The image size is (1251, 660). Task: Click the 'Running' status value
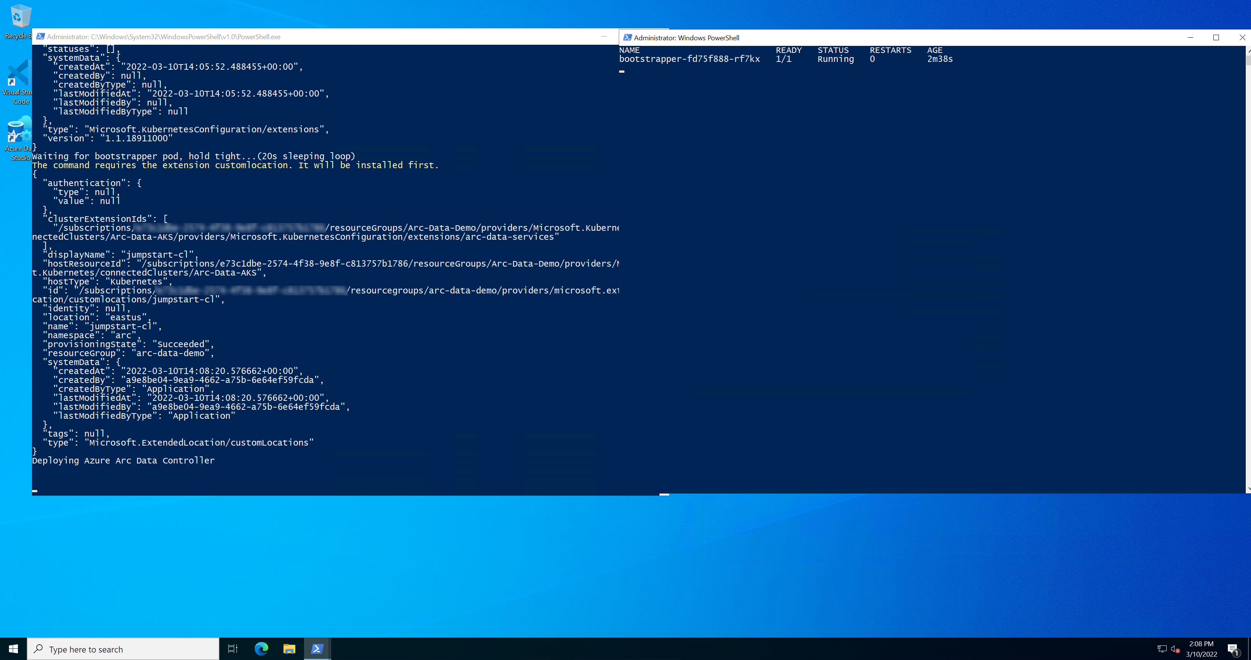[x=835, y=59]
